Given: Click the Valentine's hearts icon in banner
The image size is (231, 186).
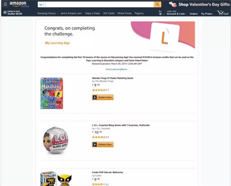Looking at the screenshot, I should 173,5.
